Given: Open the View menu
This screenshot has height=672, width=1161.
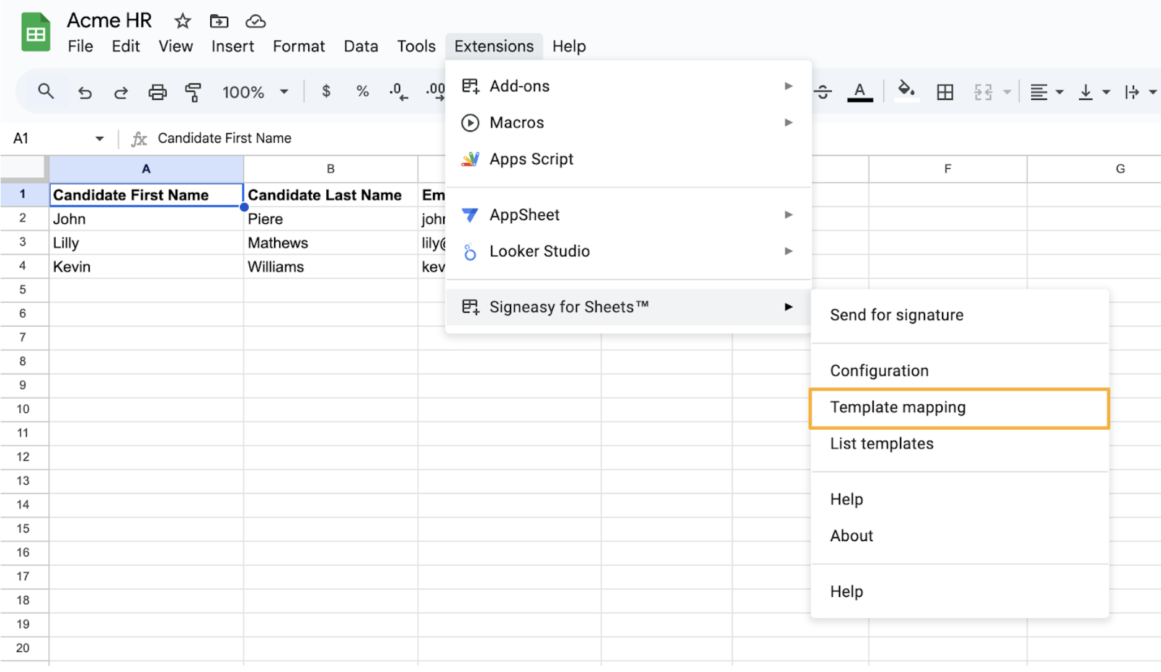Looking at the screenshot, I should tap(176, 46).
